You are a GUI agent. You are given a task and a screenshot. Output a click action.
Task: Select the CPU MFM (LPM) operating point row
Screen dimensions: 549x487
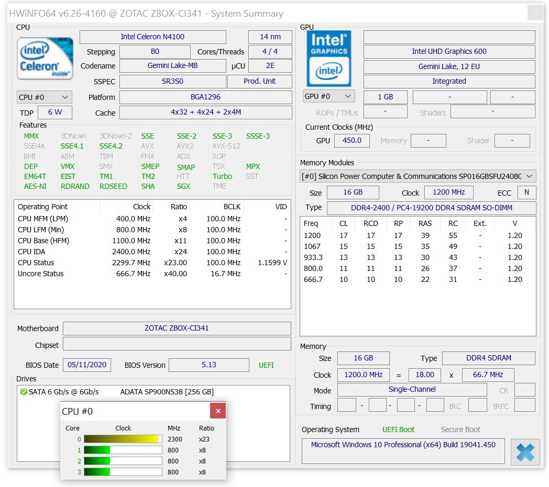tap(152, 219)
